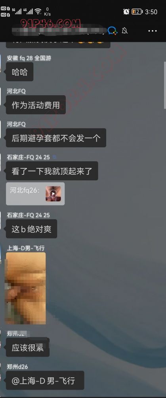Tap the battery indicator in status bar
The image size is (166, 398).
[137, 12]
